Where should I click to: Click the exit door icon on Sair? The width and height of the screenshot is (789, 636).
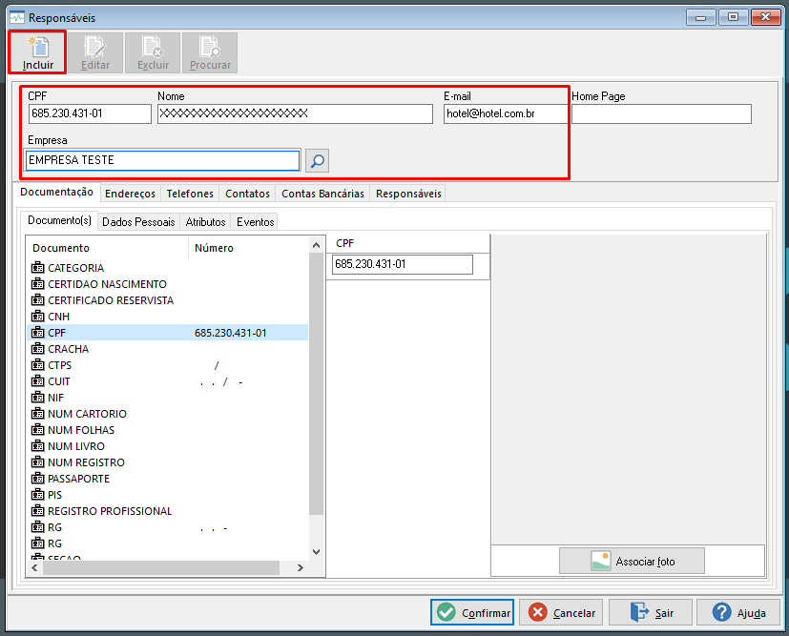point(639,612)
